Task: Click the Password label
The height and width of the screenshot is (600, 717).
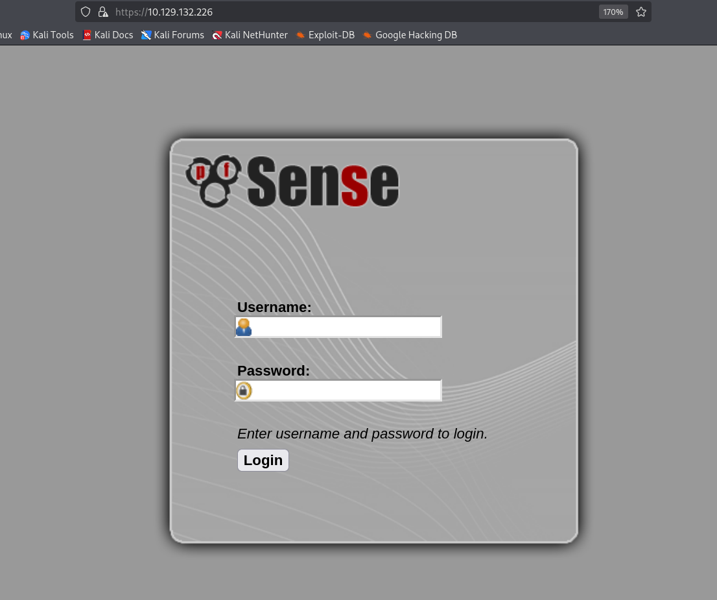Action: (x=274, y=370)
